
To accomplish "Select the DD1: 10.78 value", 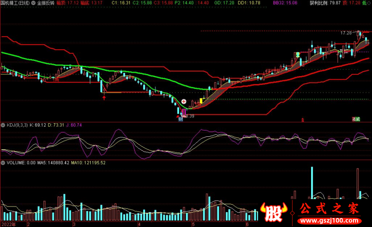I will coord(249,3).
